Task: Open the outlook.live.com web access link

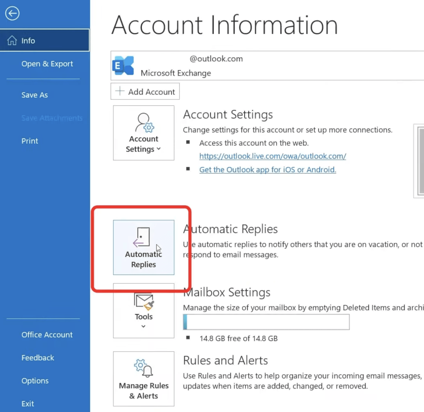Action: (x=272, y=156)
